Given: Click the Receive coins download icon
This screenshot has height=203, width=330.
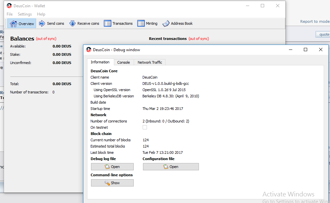Looking at the screenshot, I should click(x=72, y=23).
